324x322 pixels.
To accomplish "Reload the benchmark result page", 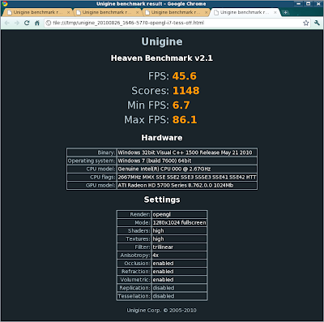I will point(27,23).
